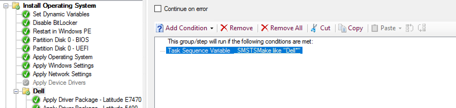The width and height of the screenshot is (456, 108).
Task: Select the Partition Disk 0 - UEFI step
Action: pos(60,48)
